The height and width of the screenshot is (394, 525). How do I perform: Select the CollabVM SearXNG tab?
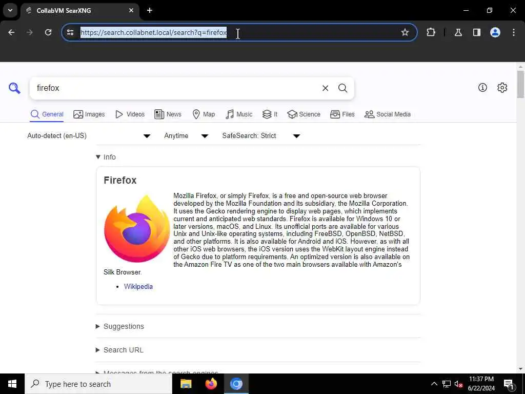pyautogui.click(x=79, y=10)
